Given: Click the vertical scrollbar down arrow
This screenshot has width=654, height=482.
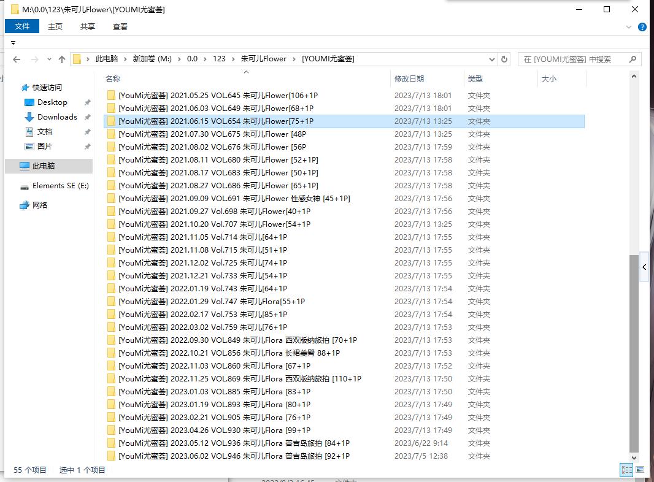Looking at the screenshot, I should tap(634, 458).
